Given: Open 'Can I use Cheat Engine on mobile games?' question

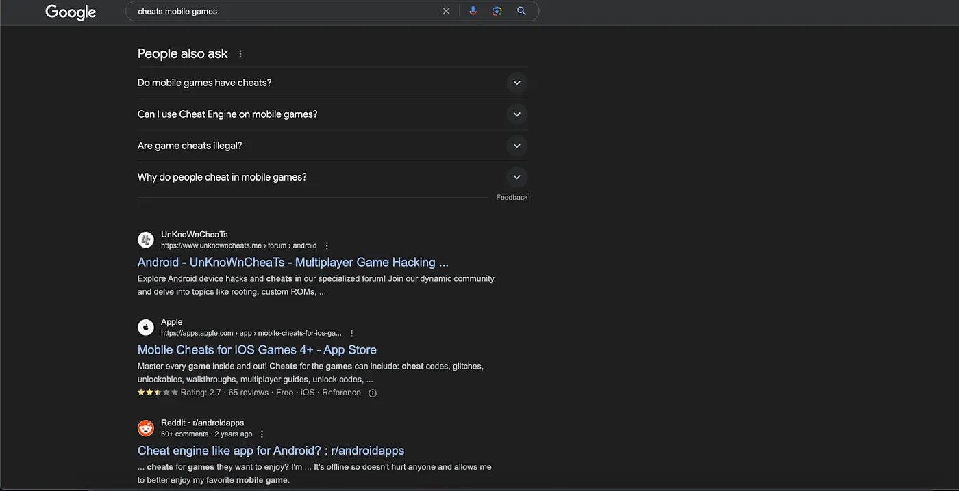Looking at the screenshot, I should (x=227, y=114).
